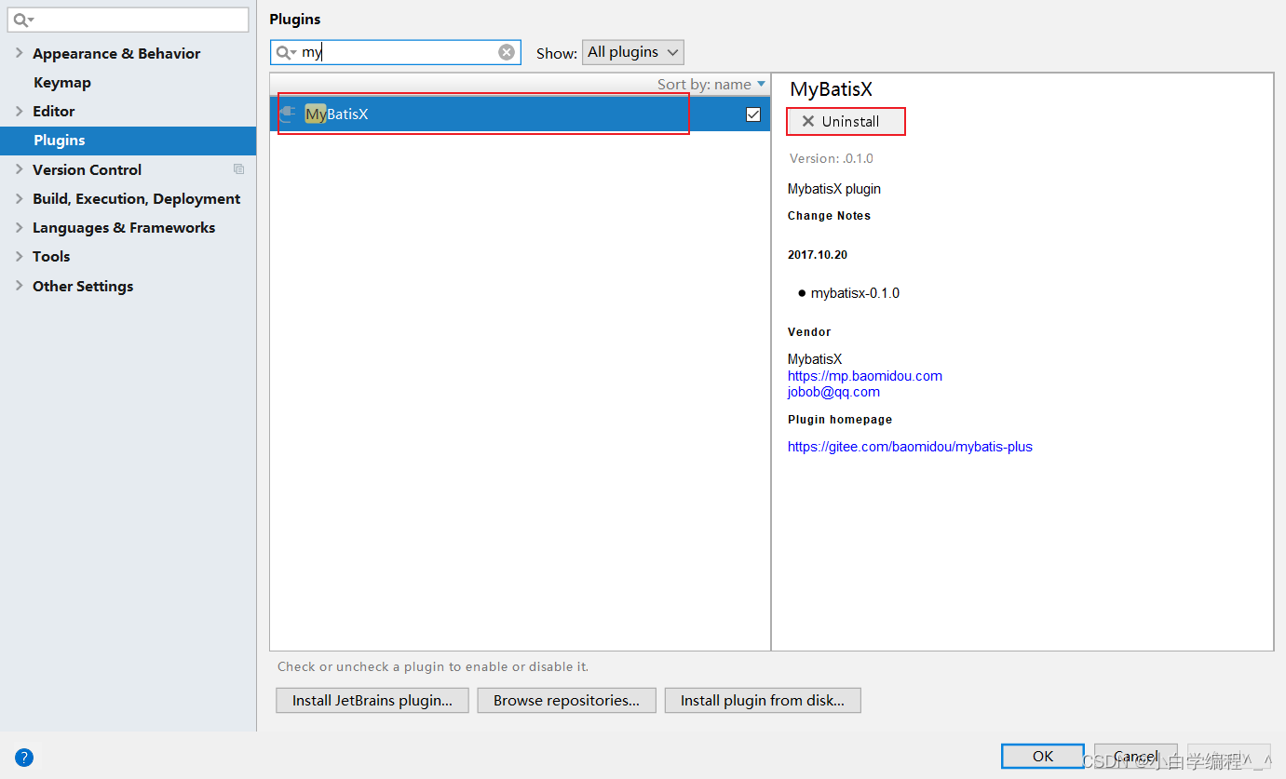1286x779 pixels.
Task: Click Browse repositories button
Action: pyautogui.click(x=566, y=701)
